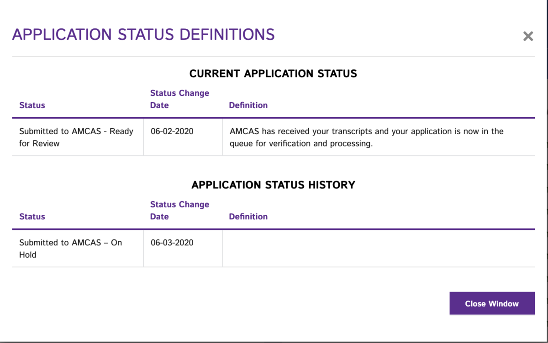Click the Close Window button

pos(492,303)
